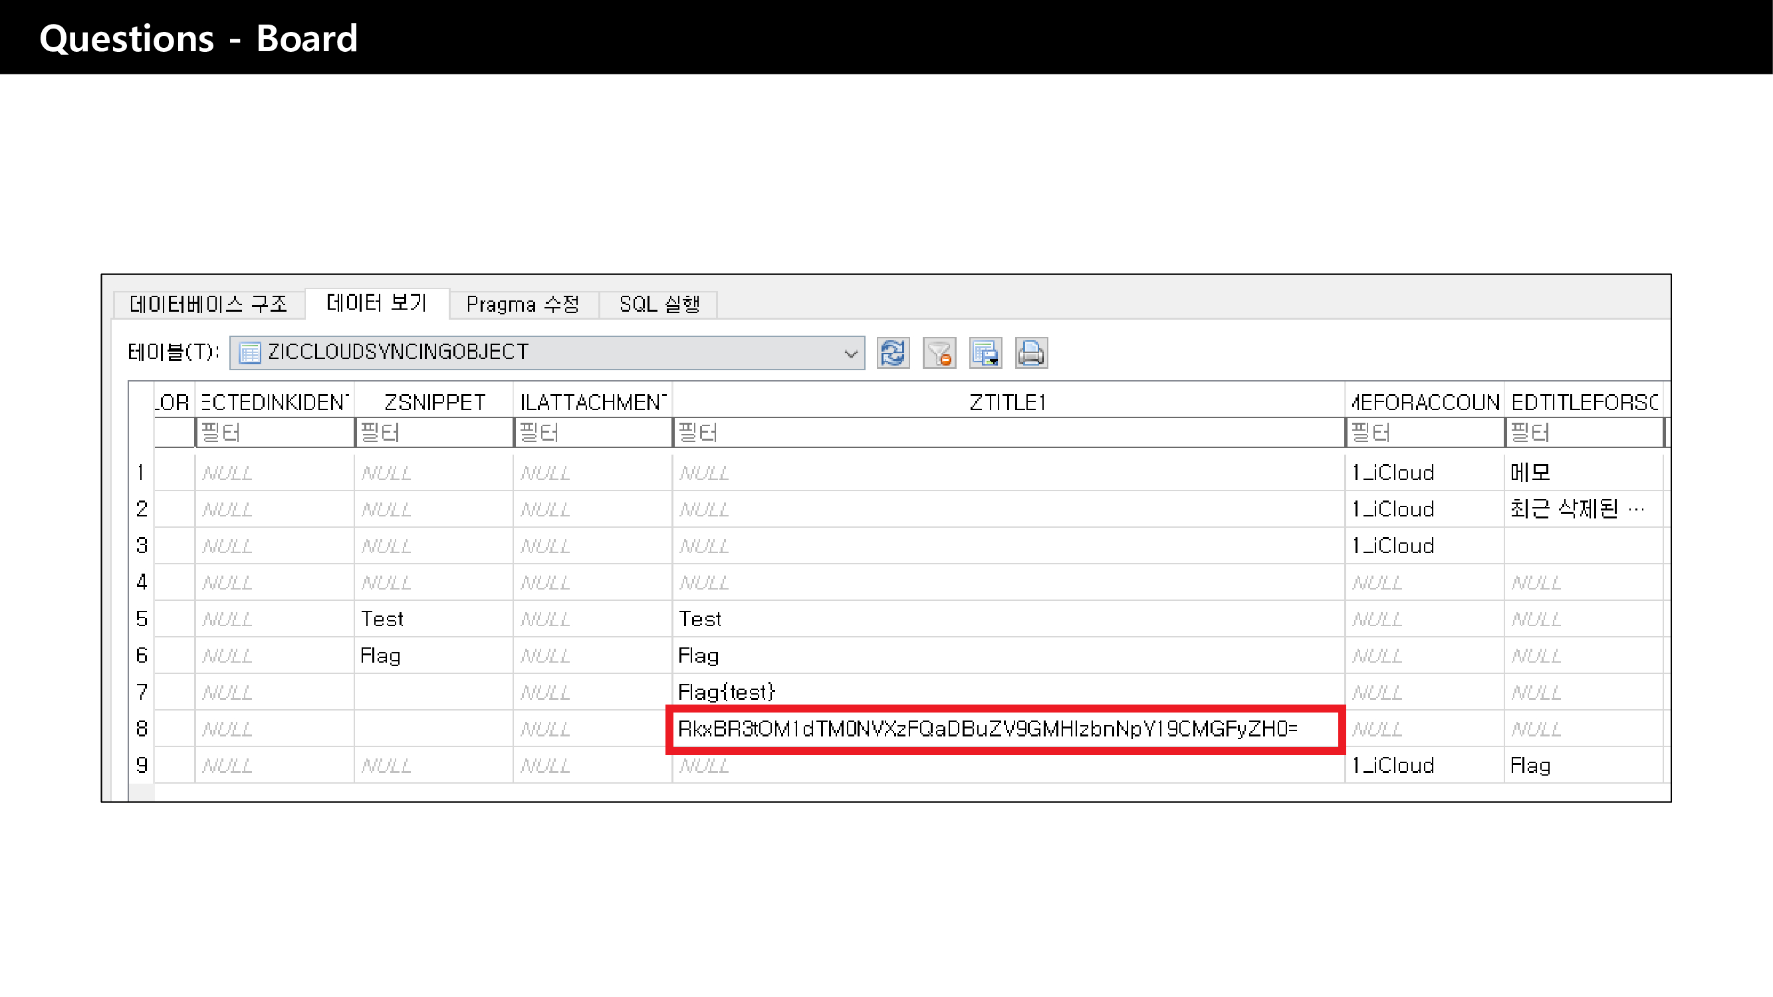Image resolution: width=1773 pixels, height=997 pixels.
Task: Click the clear filters icon
Action: click(x=939, y=353)
